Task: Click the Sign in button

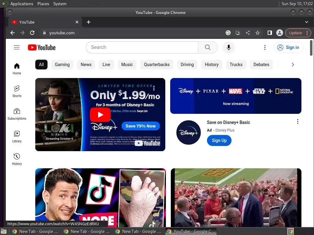Action: [x=289, y=47]
